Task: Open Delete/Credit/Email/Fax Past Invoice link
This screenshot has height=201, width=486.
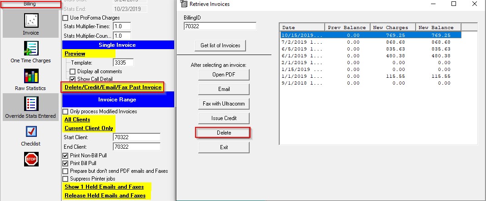Action: click(x=113, y=87)
